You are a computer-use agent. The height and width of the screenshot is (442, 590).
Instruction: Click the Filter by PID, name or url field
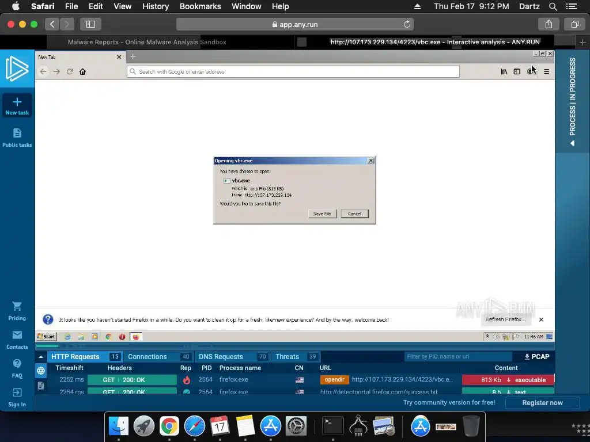click(x=458, y=357)
